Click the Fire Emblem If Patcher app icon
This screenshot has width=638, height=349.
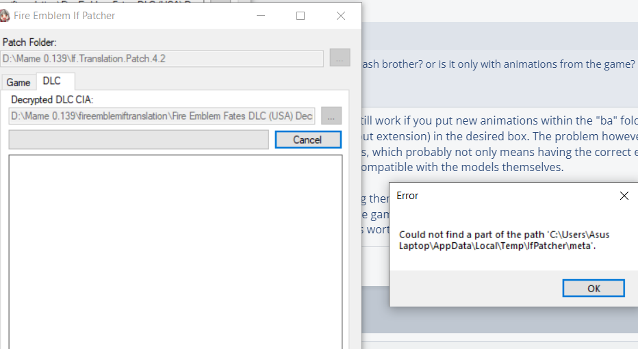pos(4,16)
